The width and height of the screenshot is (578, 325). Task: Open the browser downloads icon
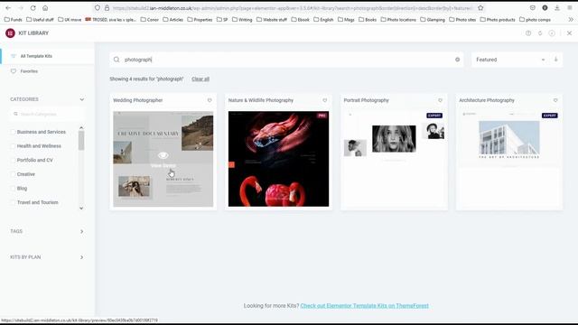pos(557,8)
